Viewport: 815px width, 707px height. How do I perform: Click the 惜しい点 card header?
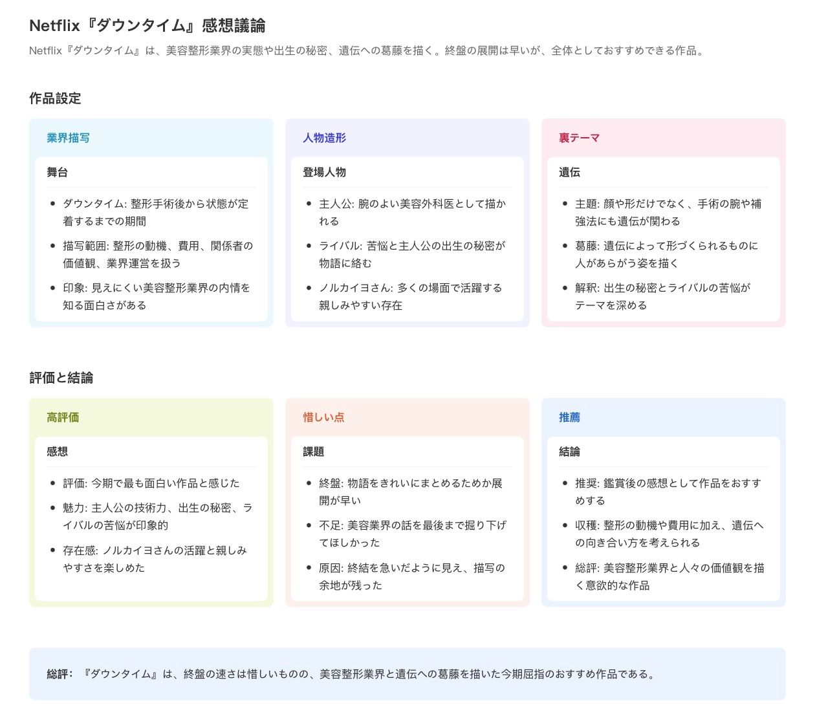[x=323, y=417]
